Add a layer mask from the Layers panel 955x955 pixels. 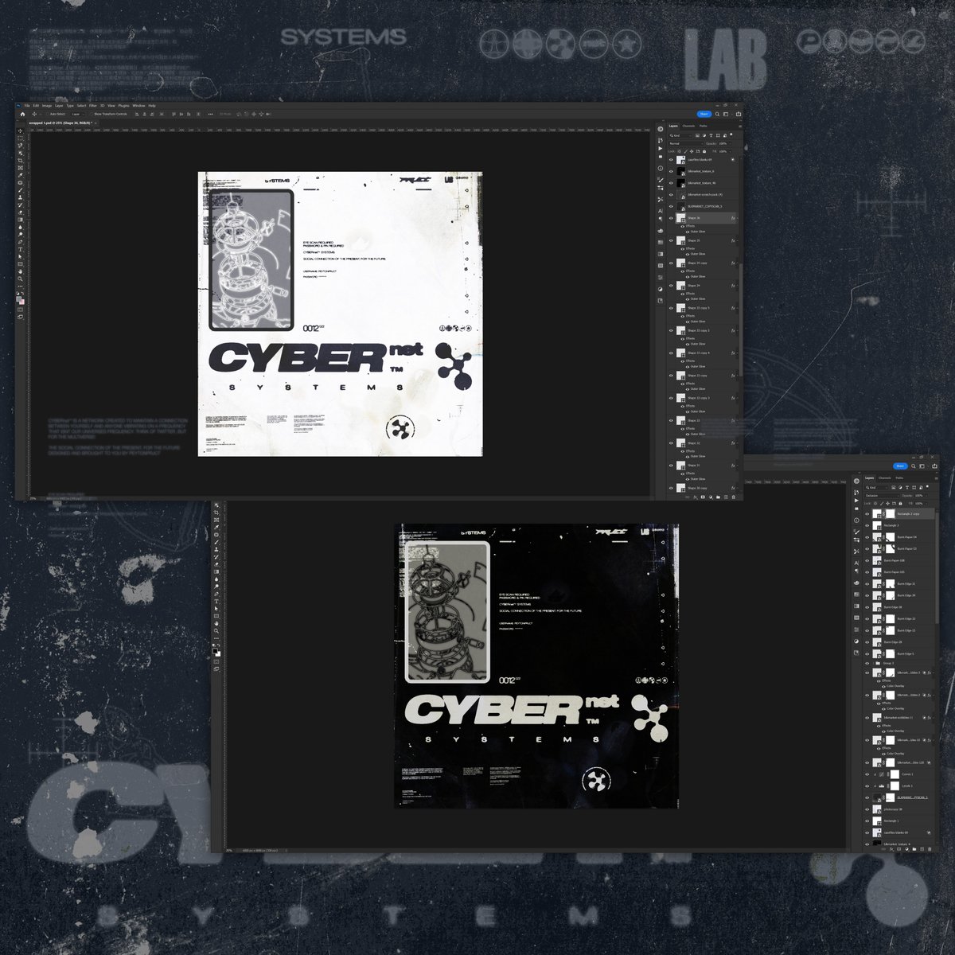point(703,497)
